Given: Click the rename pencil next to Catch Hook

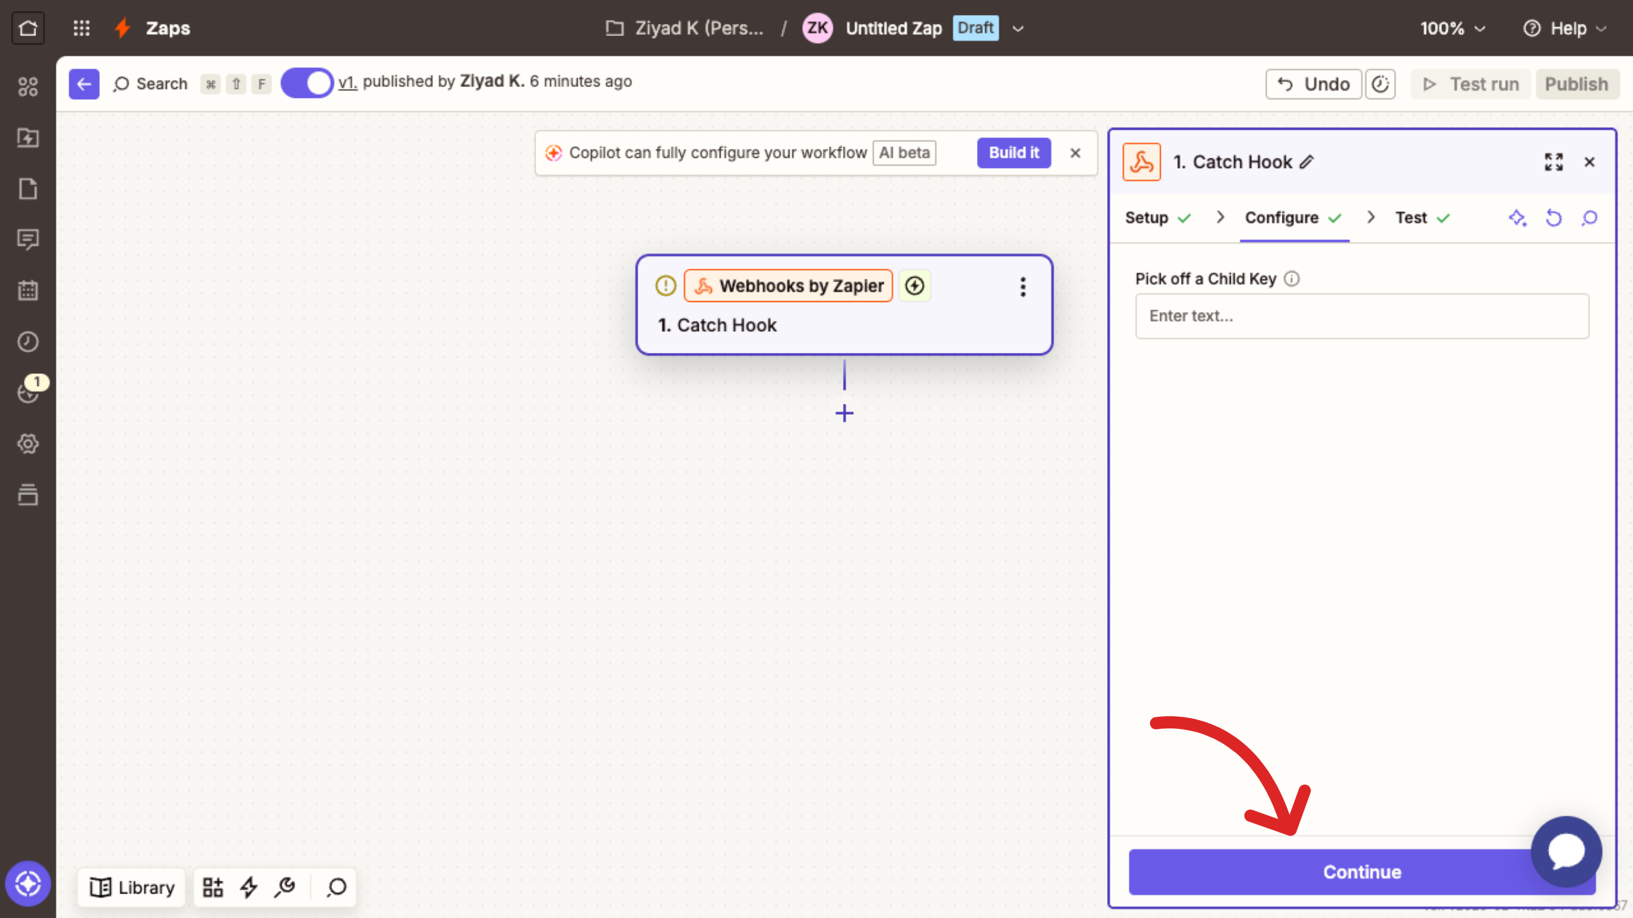Looking at the screenshot, I should 1307,162.
